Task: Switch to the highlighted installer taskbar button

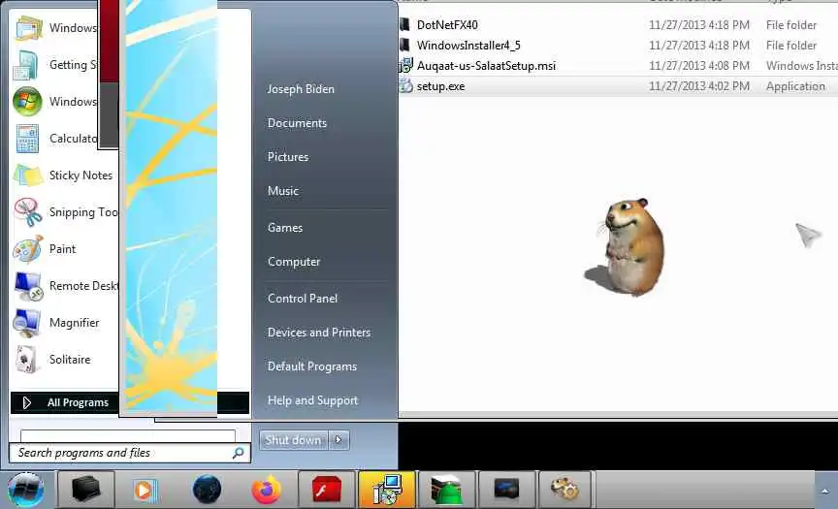Action: pos(387,490)
